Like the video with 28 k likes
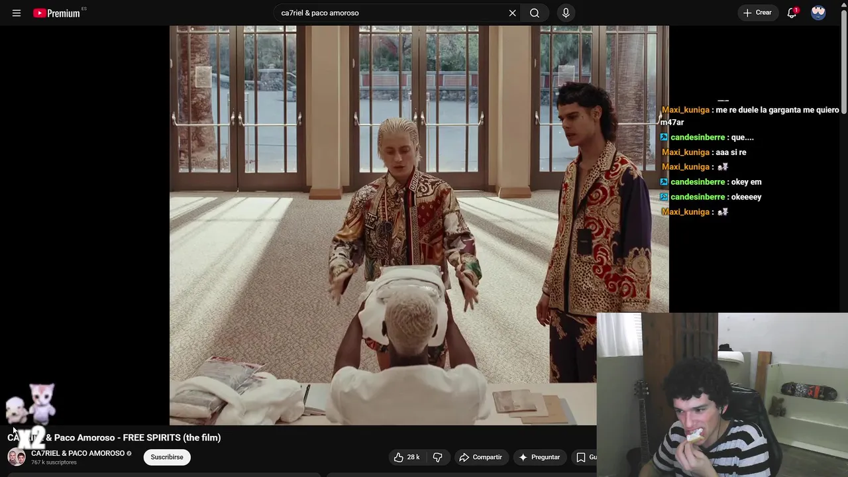Viewport: 848px width, 477px height. coord(407,457)
